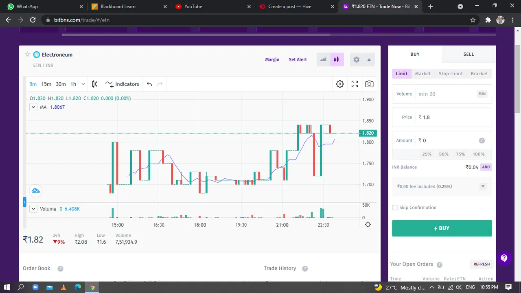Choose the Stop-Limit order type
Screen dimensions: 521x293
tap(451, 74)
